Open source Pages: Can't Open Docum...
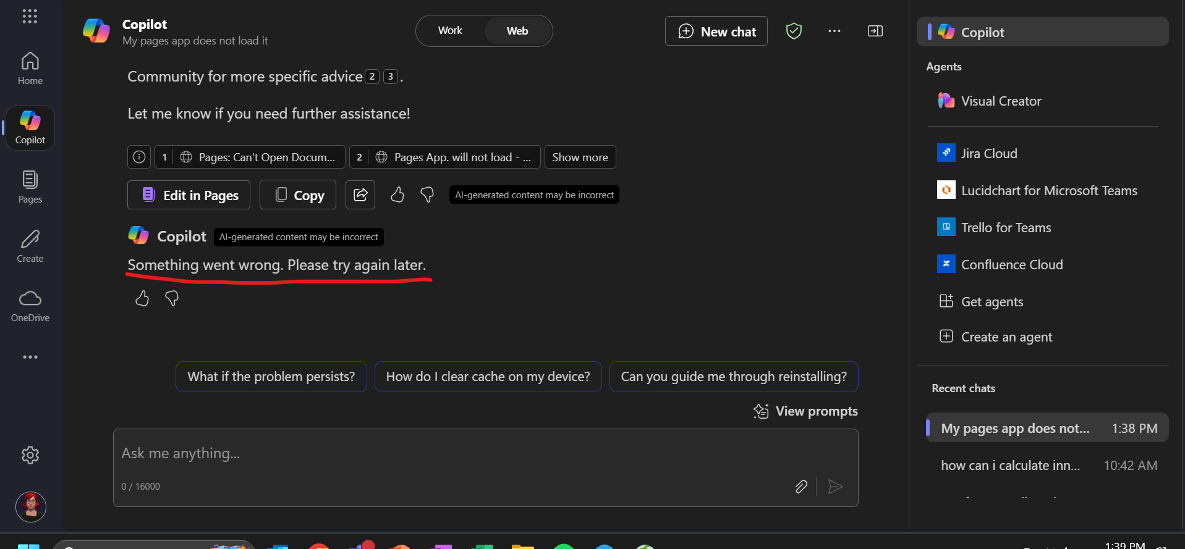The height and width of the screenshot is (549, 1185). [x=250, y=157]
